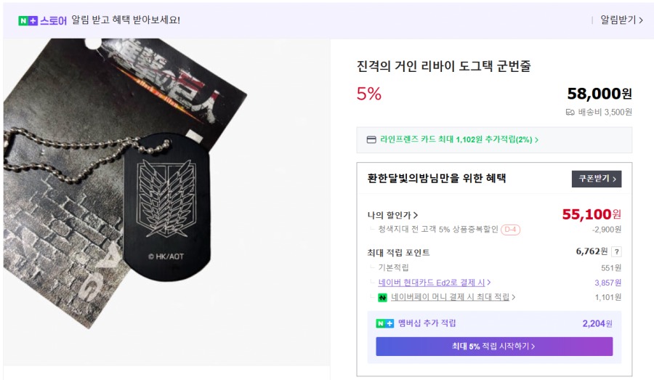Click the N+ membership badge icon
The image size is (654, 380).
click(384, 323)
